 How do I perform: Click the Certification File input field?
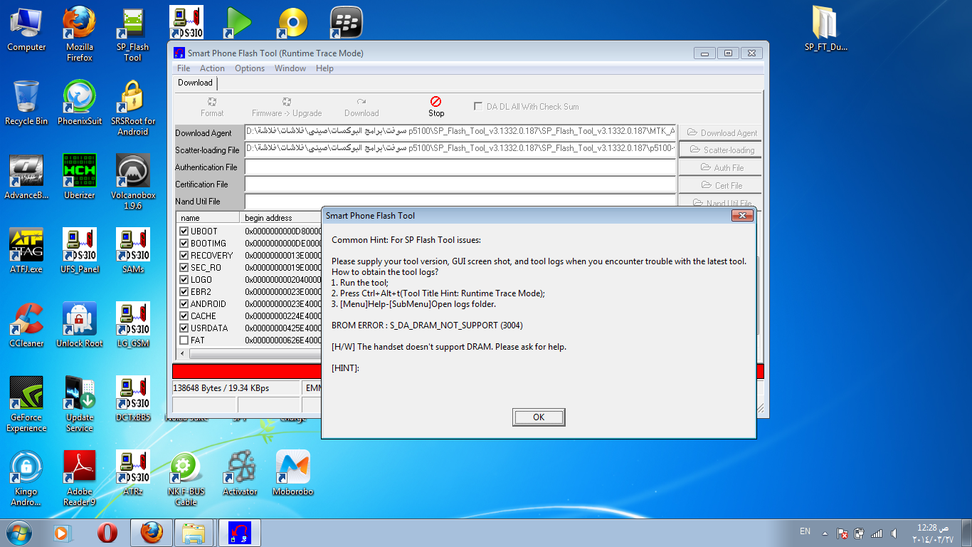click(460, 184)
